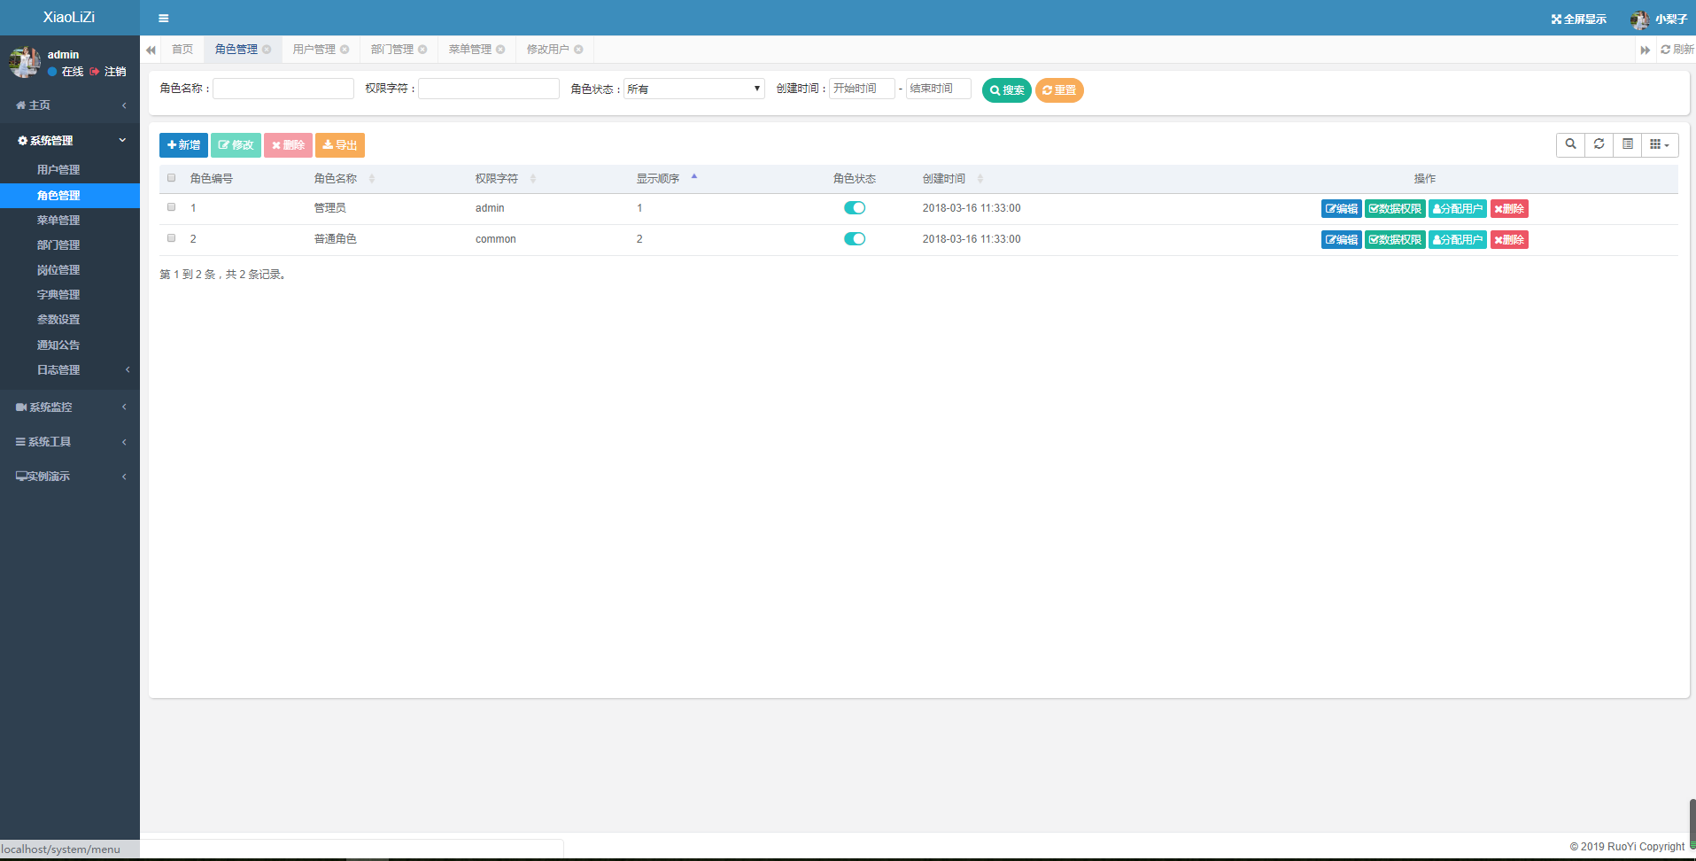Expand the 系统监控 sidebar menu
1696x861 pixels.
click(70, 407)
